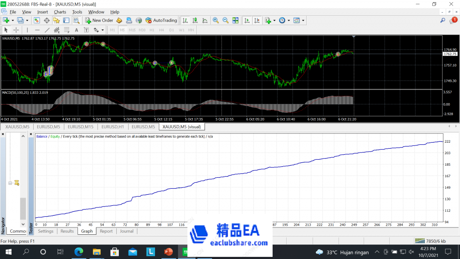
Task: Toggle chart Auto Scroll
Action: [x=247, y=20]
